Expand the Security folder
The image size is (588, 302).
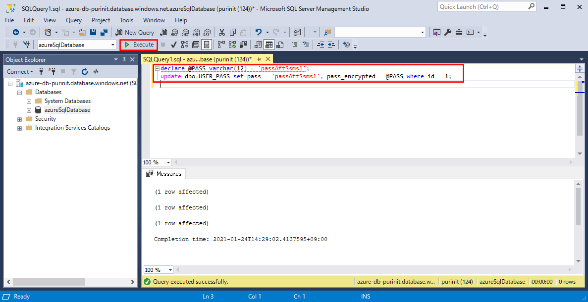(x=19, y=119)
